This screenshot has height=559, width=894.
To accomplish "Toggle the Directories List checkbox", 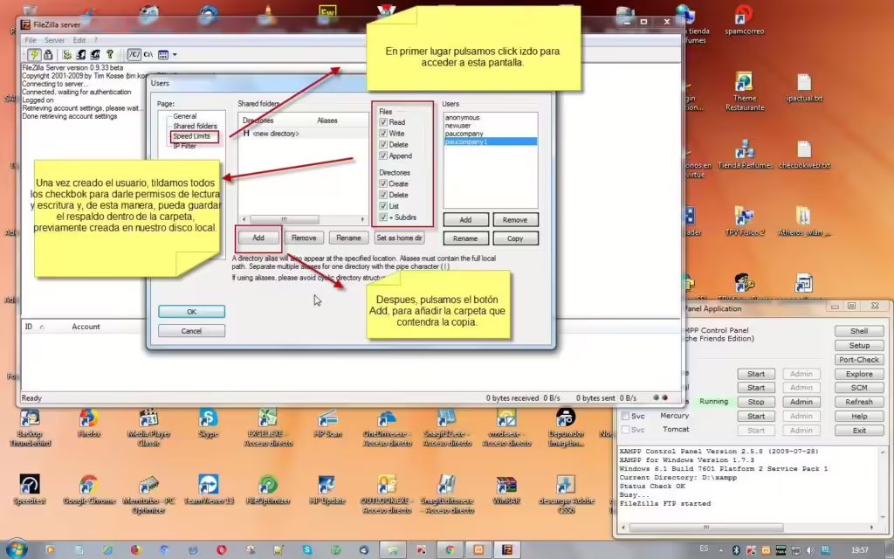I will (x=383, y=206).
